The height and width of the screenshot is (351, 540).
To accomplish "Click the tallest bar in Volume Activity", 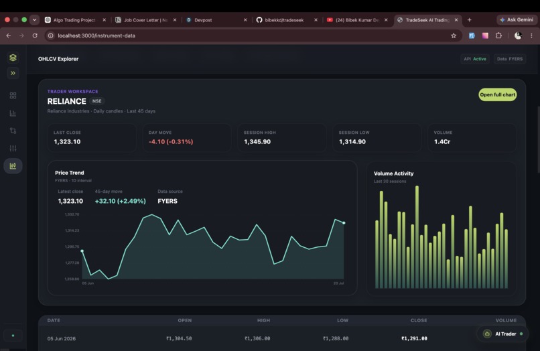I will 417,237.
